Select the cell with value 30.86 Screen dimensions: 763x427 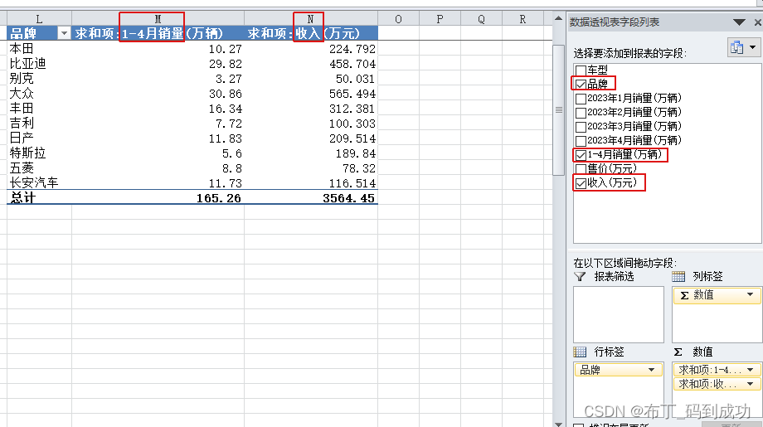(x=158, y=94)
